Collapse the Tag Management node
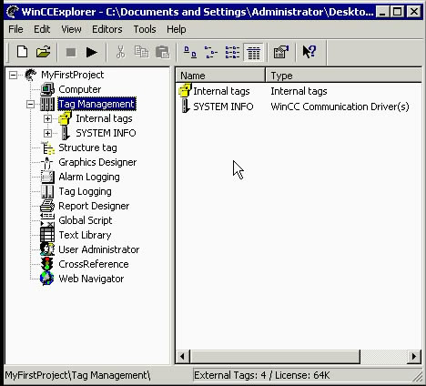Image resolution: width=426 pixels, height=386 pixels. [x=30, y=105]
